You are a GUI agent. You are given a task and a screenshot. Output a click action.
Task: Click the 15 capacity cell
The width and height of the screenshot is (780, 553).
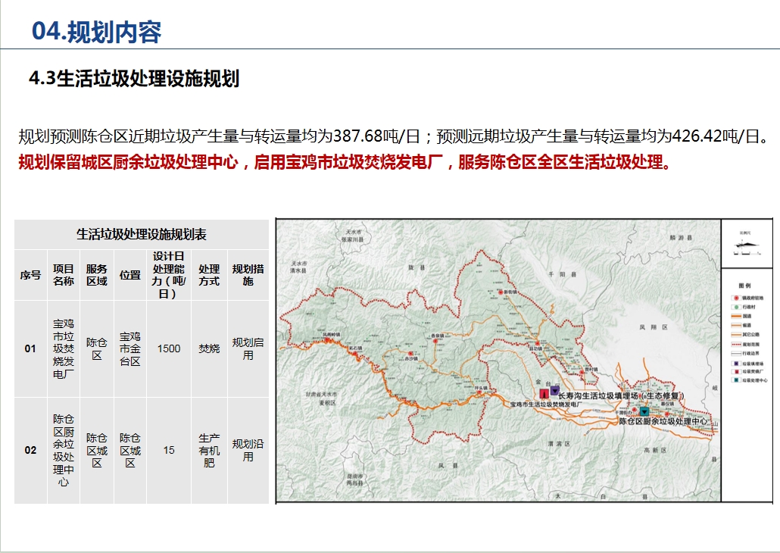pos(169,450)
